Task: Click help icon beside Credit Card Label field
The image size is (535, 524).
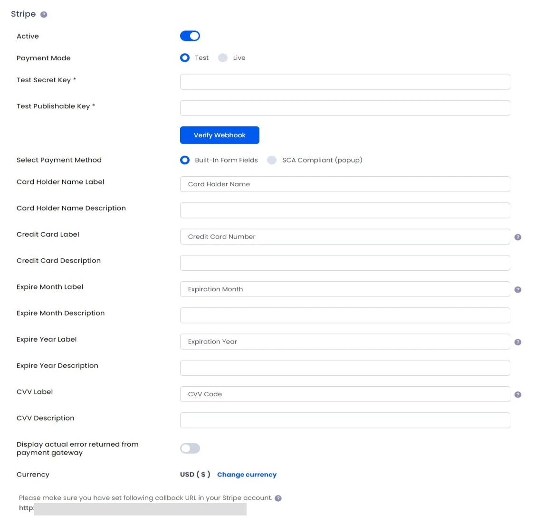Action: point(517,237)
